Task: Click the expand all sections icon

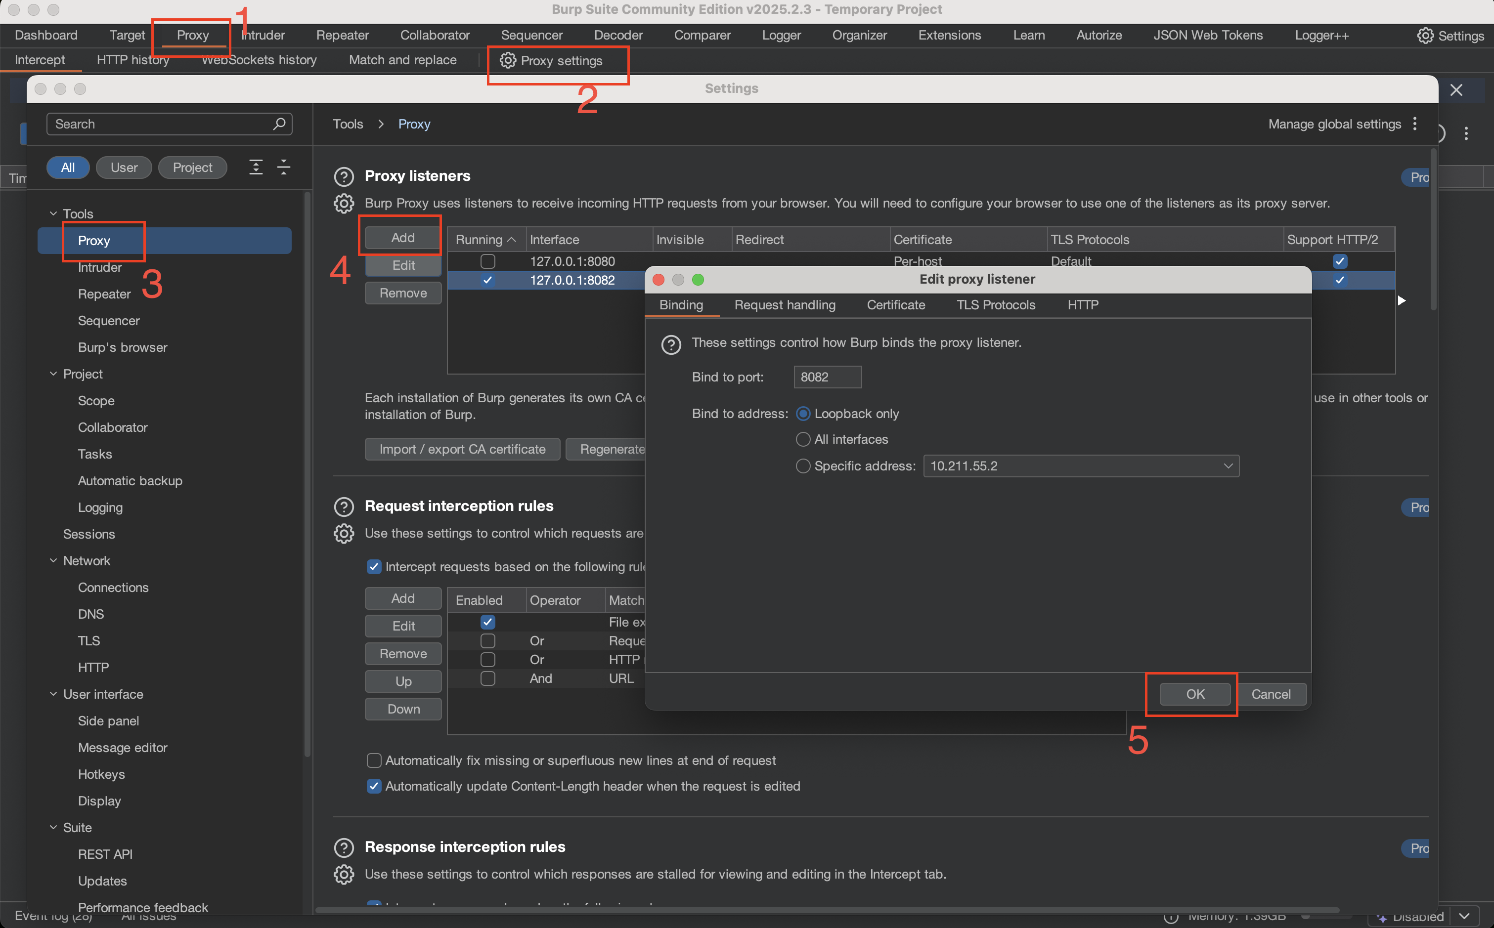Action: tap(256, 167)
